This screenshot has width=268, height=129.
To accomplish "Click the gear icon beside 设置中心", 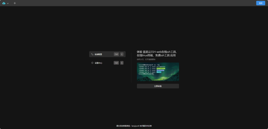I will click(92, 63).
